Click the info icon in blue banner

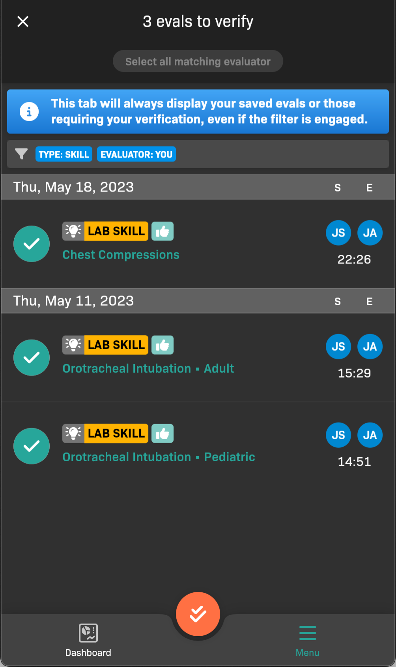coord(29,112)
